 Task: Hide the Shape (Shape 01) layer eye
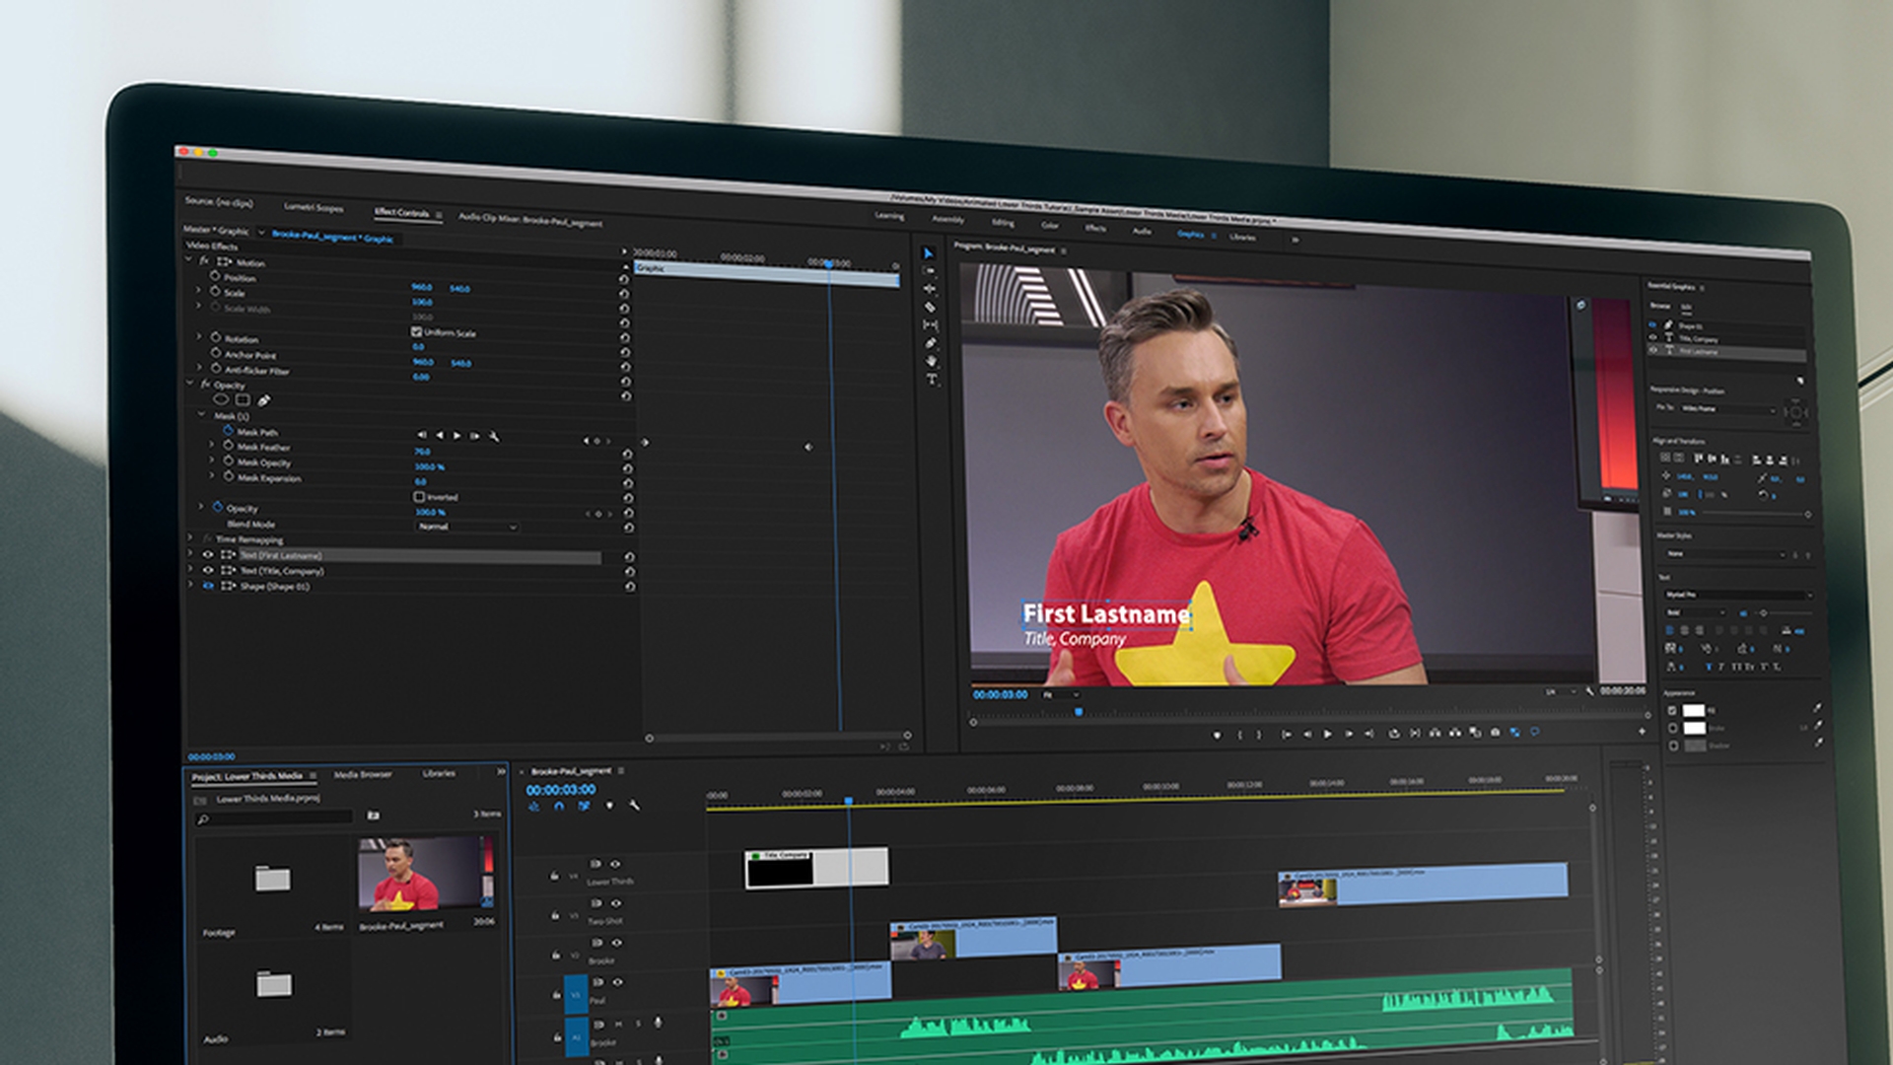click(208, 586)
